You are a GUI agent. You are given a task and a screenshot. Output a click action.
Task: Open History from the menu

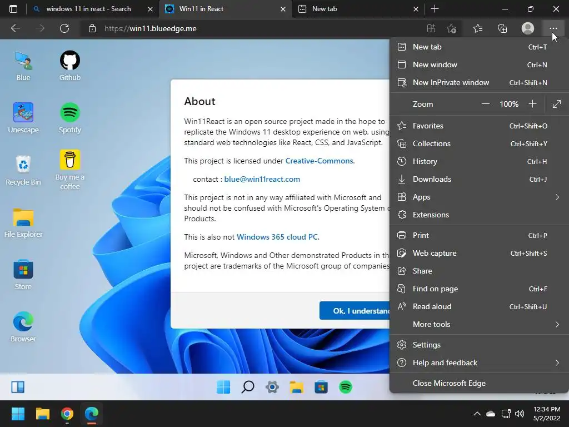pyautogui.click(x=479, y=161)
